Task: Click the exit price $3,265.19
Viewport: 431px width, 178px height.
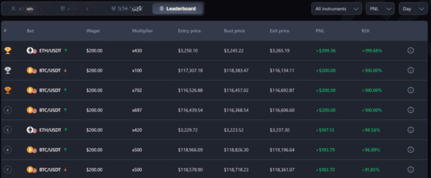Action: [279, 51]
